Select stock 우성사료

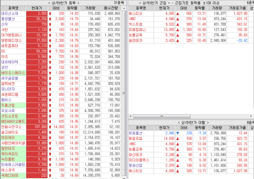8,111
